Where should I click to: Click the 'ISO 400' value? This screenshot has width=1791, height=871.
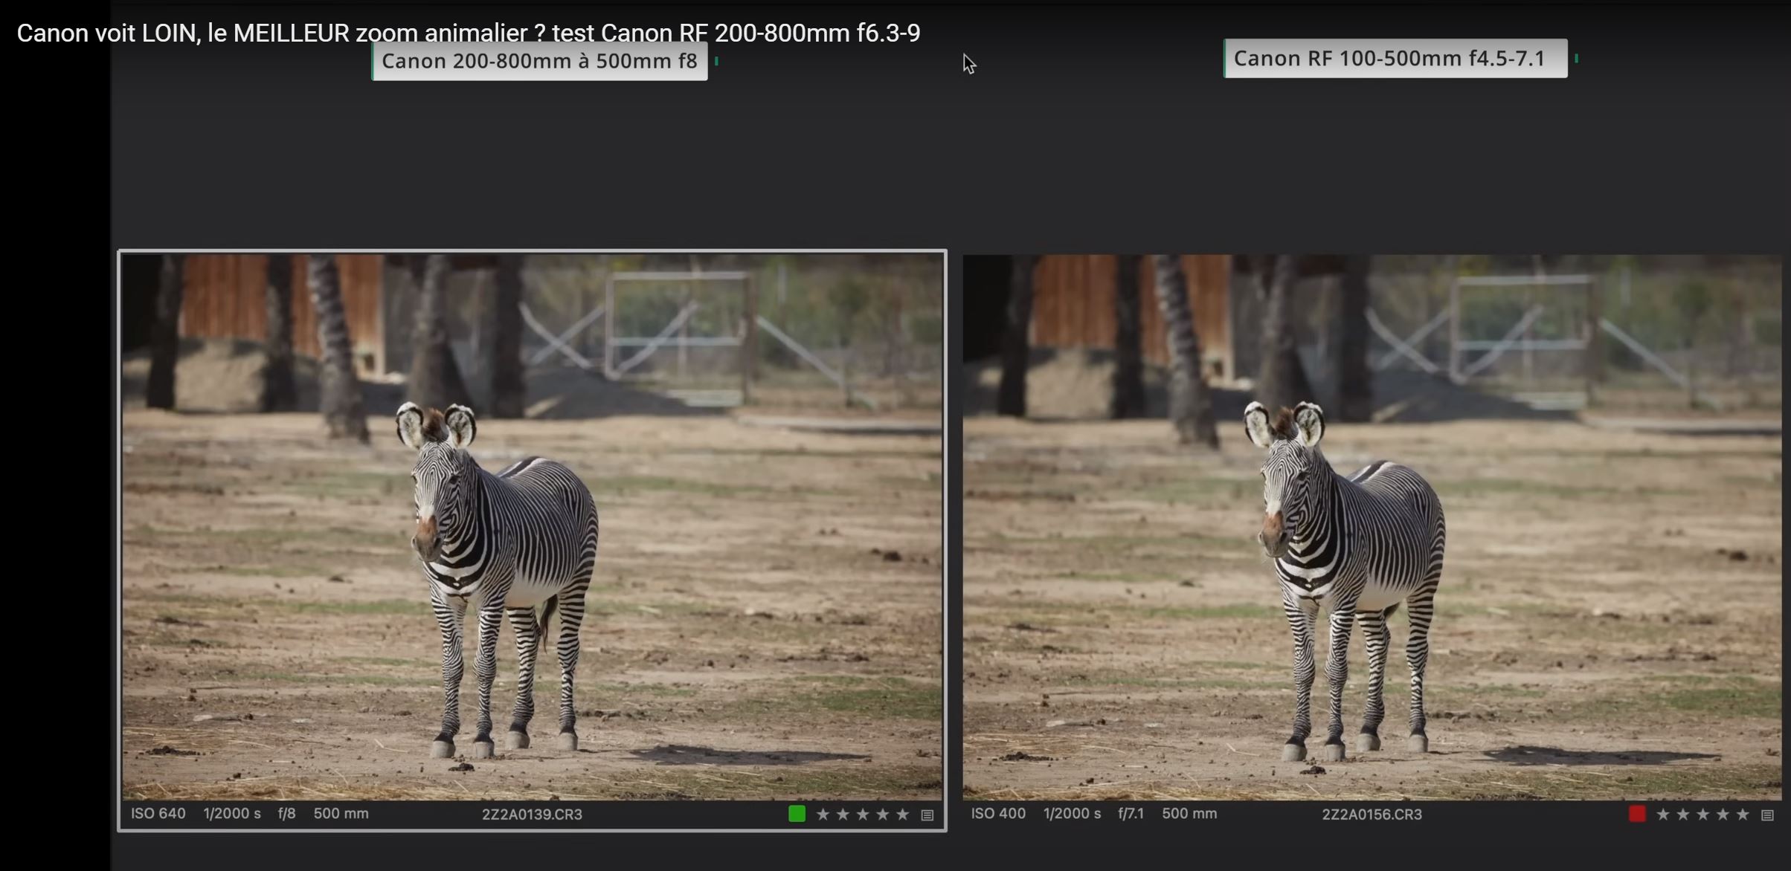coord(998,814)
